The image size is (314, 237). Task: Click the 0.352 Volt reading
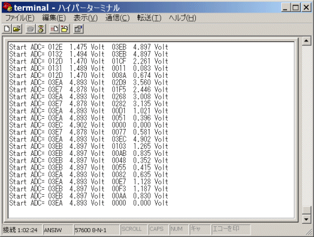(x=151, y=160)
